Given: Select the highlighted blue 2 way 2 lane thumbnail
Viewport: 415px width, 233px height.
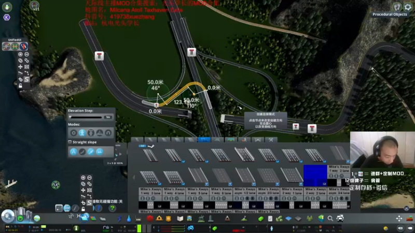Looking at the screenshot, I should (x=315, y=176).
